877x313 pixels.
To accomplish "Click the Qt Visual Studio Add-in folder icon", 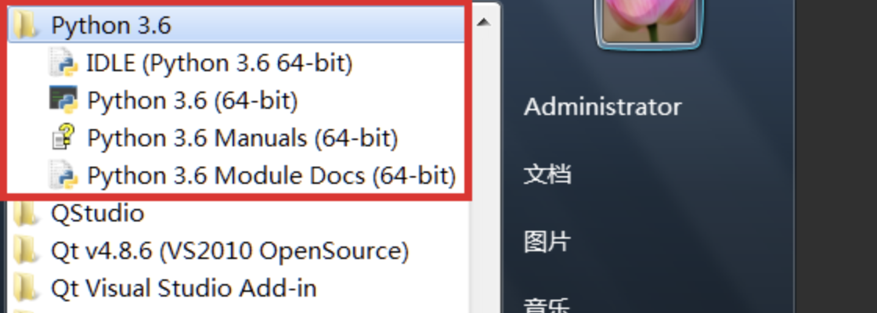I will click(x=26, y=288).
